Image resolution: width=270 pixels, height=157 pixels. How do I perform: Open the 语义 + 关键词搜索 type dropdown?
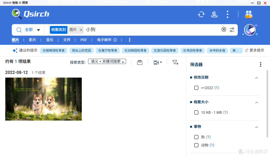pyautogui.click(x=107, y=61)
